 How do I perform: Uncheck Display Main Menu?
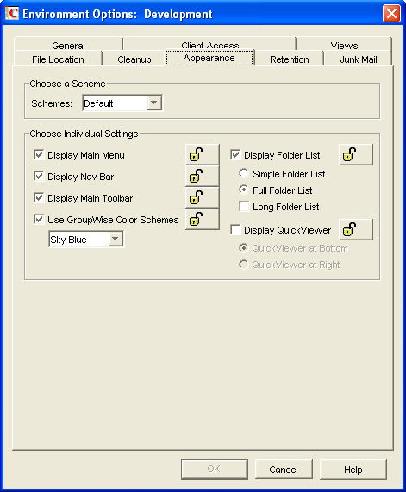click(39, 155)
